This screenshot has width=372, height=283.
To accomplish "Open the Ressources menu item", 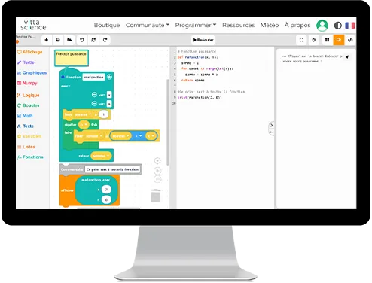I will 239,25.
